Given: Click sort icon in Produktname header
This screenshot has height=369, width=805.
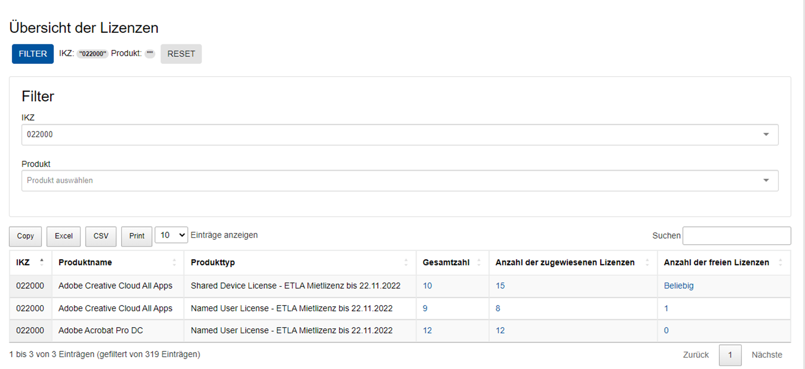Looking at the screenshot, I should click(174, 262).
